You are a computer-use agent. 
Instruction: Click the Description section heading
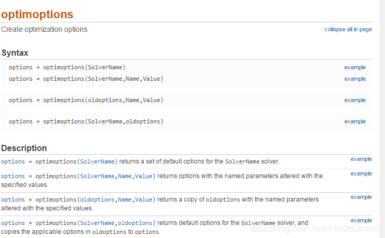point(24,148)
